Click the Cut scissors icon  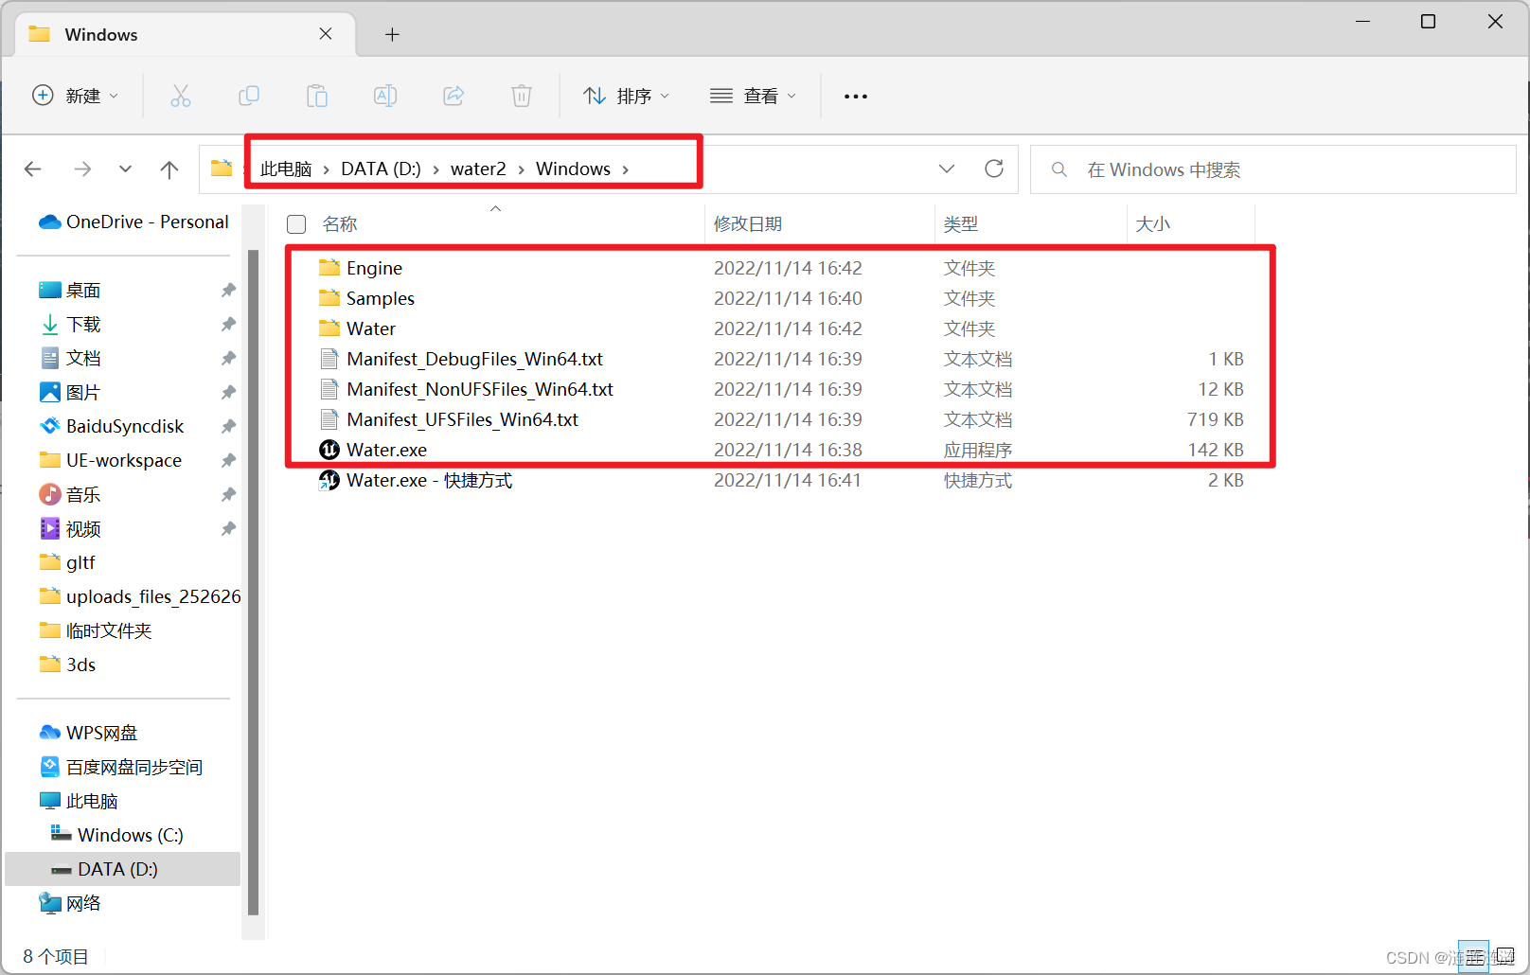(180, 96)
